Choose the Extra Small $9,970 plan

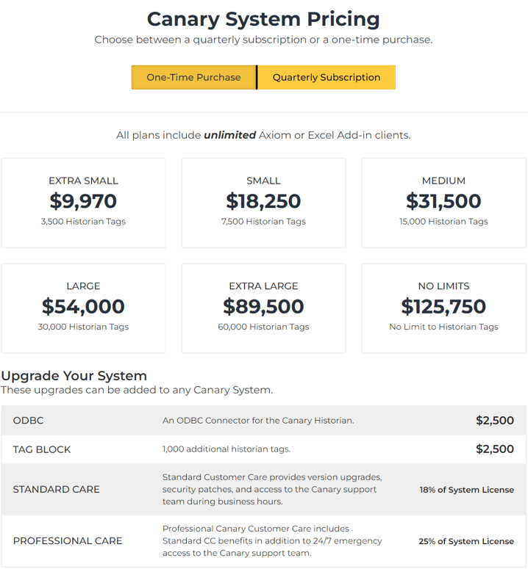point(84,203)
